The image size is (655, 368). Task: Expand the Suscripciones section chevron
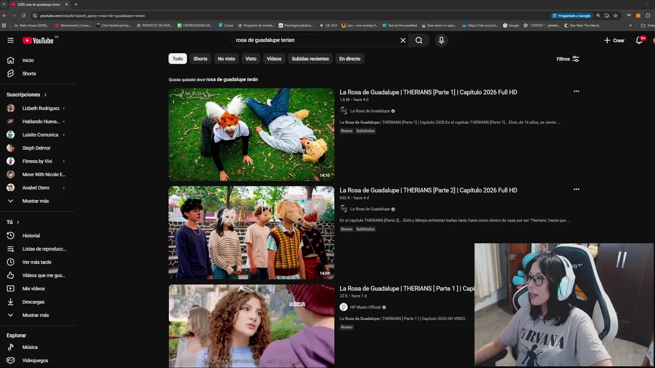pyautogui.click(x=45, y=95)
